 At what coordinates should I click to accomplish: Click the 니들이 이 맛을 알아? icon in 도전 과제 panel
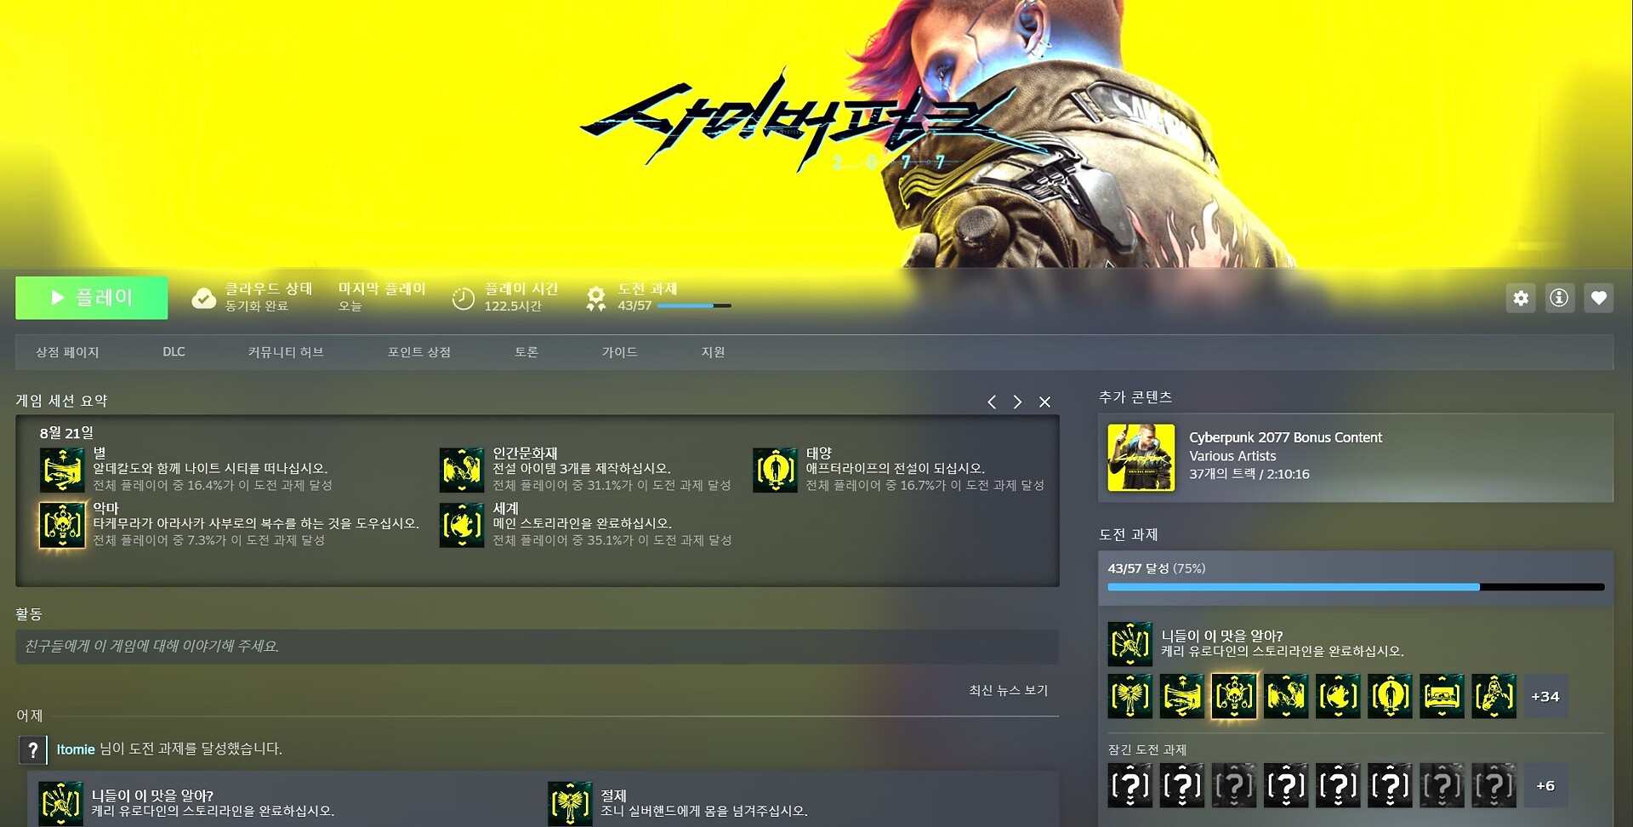(1130, 644)
